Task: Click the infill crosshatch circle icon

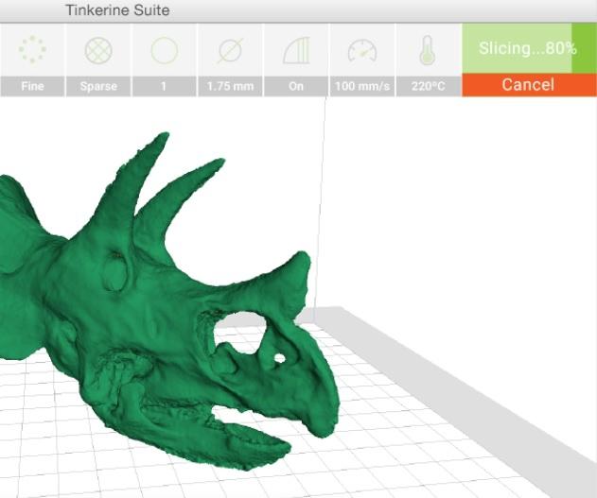Action: click(98, 50)
